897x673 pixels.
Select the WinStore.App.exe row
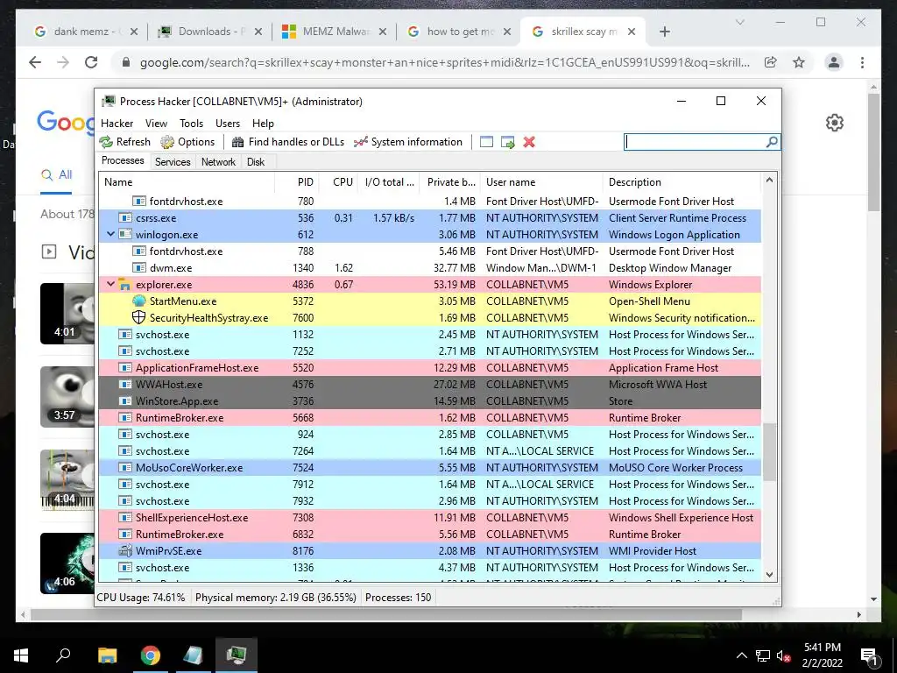click(x=430, y=400)
